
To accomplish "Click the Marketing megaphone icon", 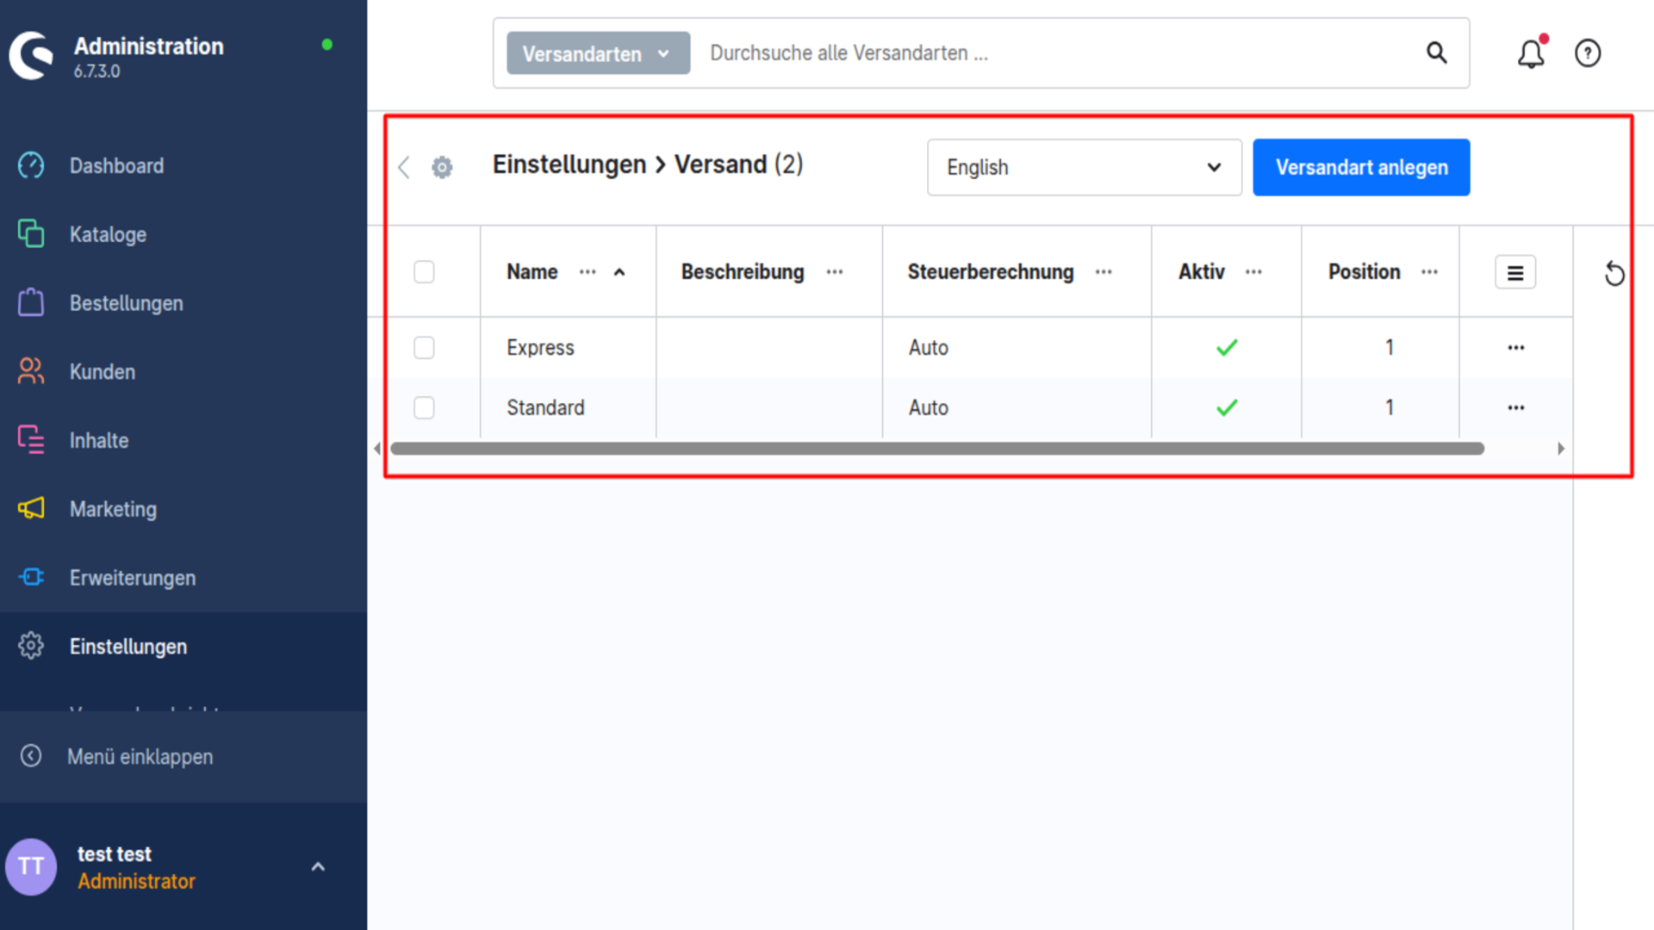I will (x=31, y=508).
